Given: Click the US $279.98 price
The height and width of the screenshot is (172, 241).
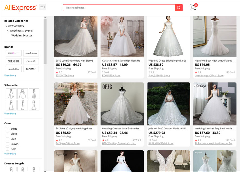Looking at the screenshot, I should pyautogui.click(x=157, y=133).
